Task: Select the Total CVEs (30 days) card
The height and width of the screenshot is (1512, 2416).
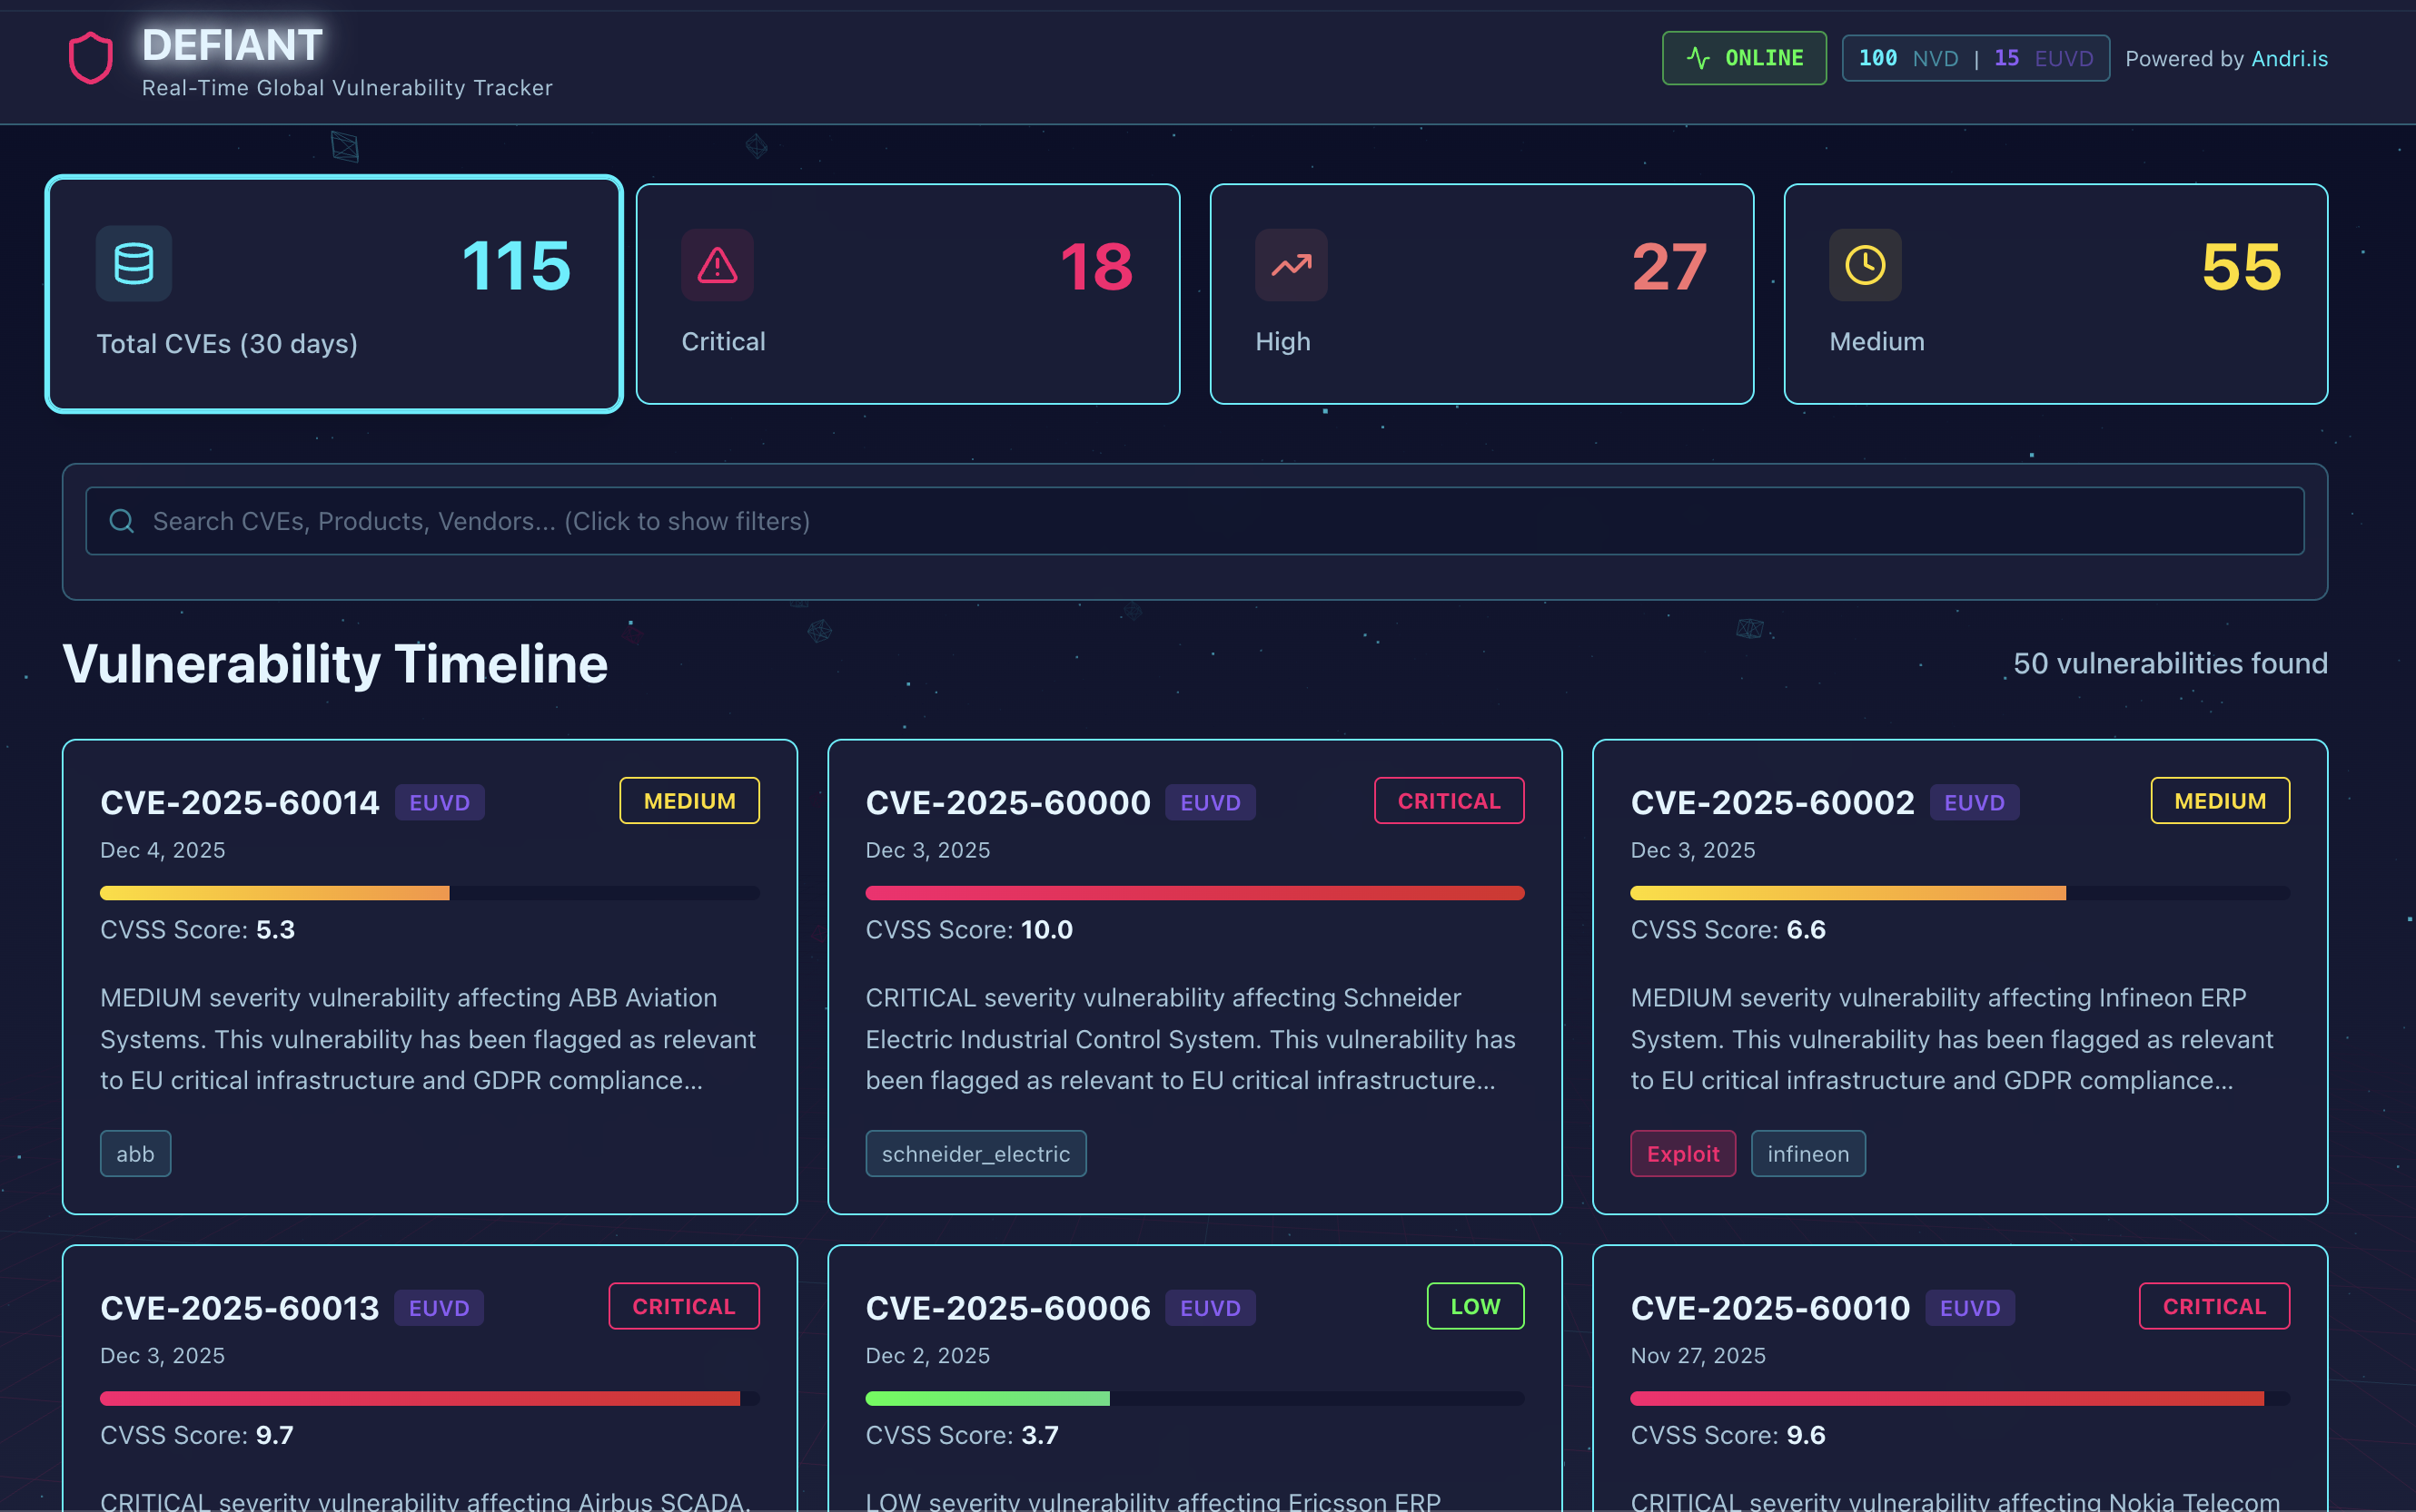Action: click(333, 294)
